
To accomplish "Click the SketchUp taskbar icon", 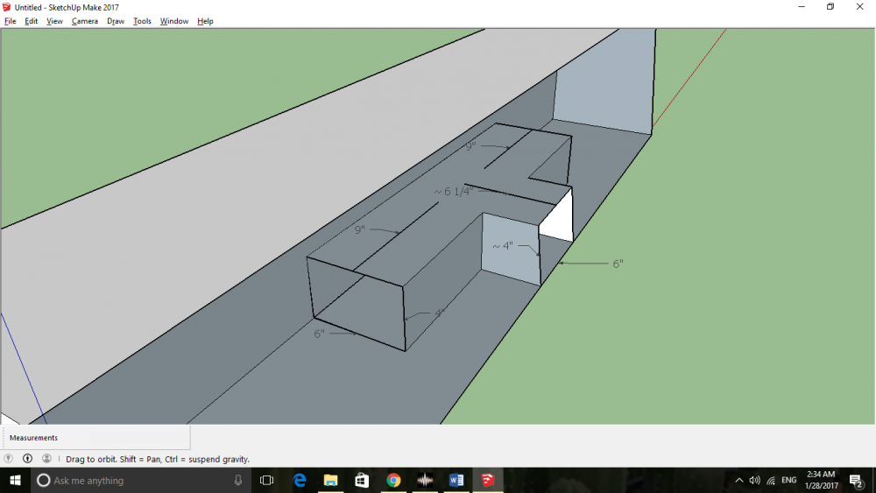I will [488, 480].
